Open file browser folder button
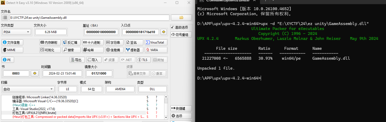Screen dimensions: 386x122 click(181, 17)
